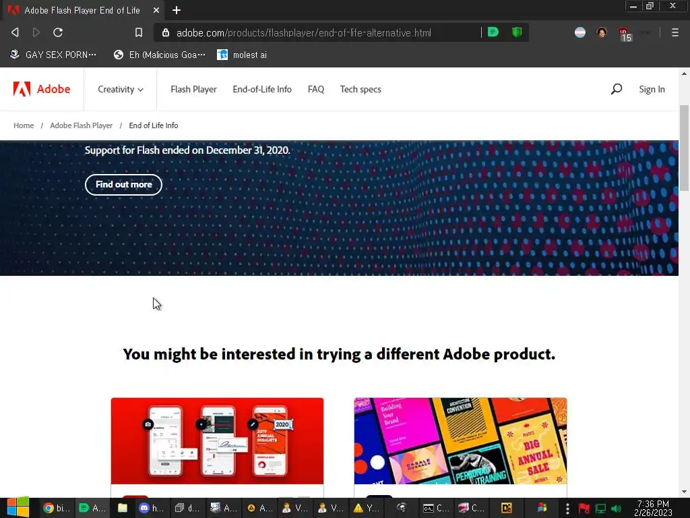
Task: Switch to the Discord taskbar item 'h...'
Action: pos(152,508)
